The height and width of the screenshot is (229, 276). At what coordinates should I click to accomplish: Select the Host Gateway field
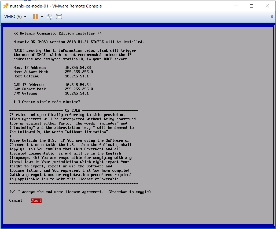tap(77, 76)
